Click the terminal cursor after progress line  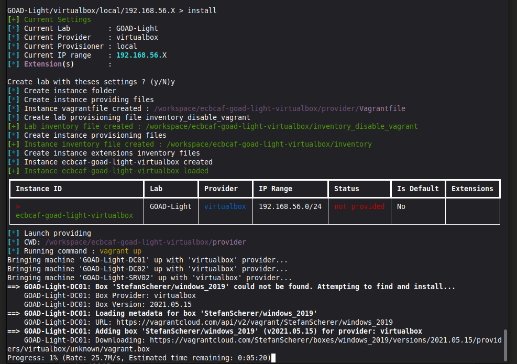(x=274, y=358)
